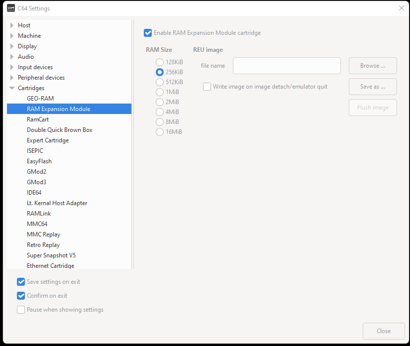Collapse the Cartridges tree node
Viewport: 410px width, 346px height.
pyautogui.click(x=12, y=88)
